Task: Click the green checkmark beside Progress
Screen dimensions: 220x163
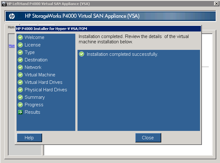Action: click(x=20, y=105)
